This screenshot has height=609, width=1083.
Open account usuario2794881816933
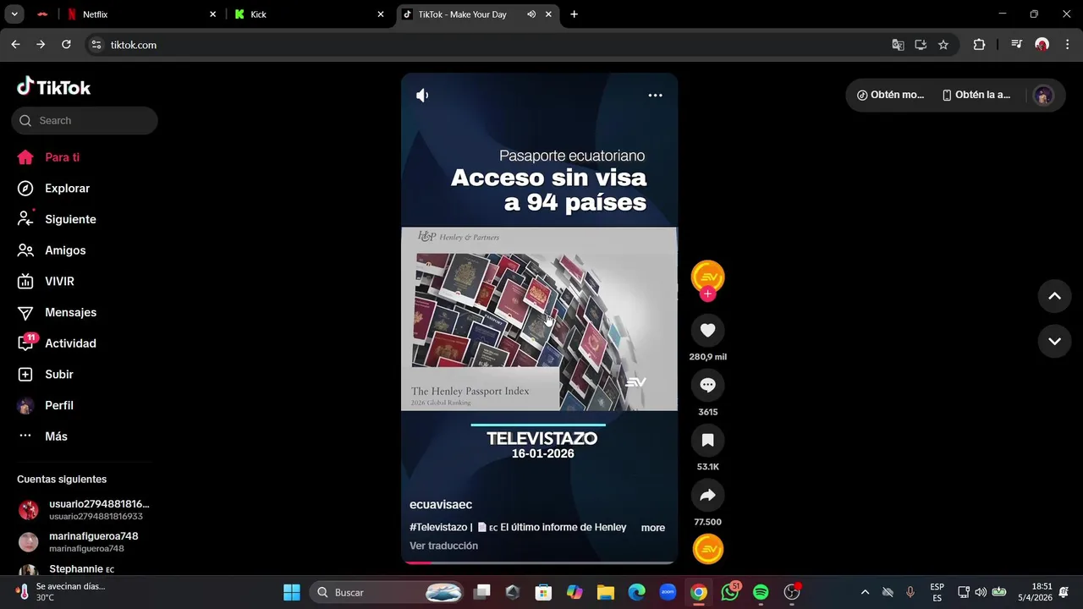click(x=85, y=509)
